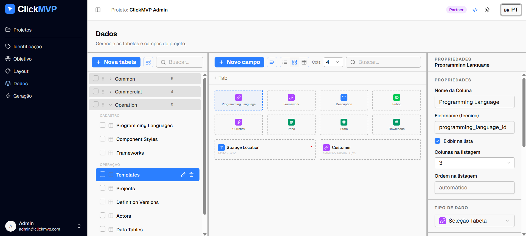Click the Novo campo button
The height and width of the screenshot is (236, 526).
[239, 62]
